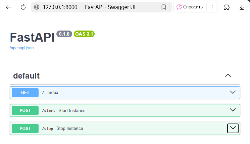This screenshot has height=144, width=250.
Task: Bookmark this page with the bookmark icon
Action: pyautogui.click(x=164, y=7)
